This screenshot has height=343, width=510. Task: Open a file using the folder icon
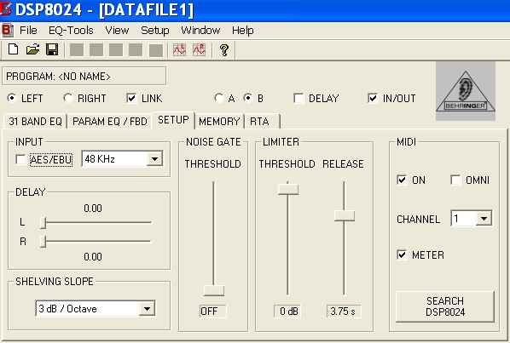(32, 49)
